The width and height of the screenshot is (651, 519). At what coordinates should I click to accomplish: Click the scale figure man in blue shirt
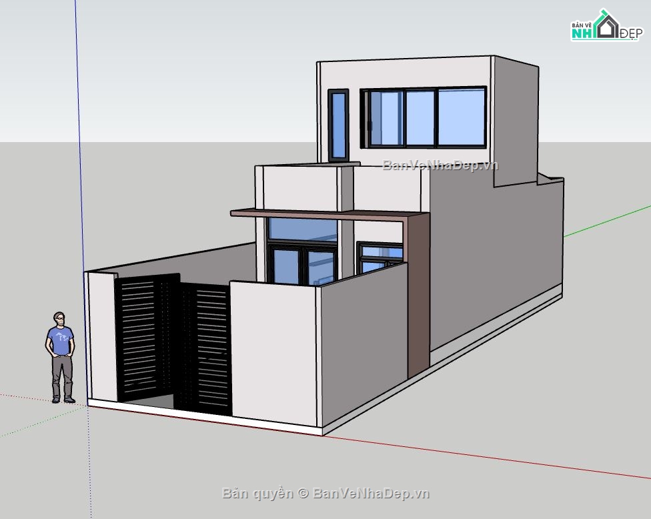tap(60, 358)
